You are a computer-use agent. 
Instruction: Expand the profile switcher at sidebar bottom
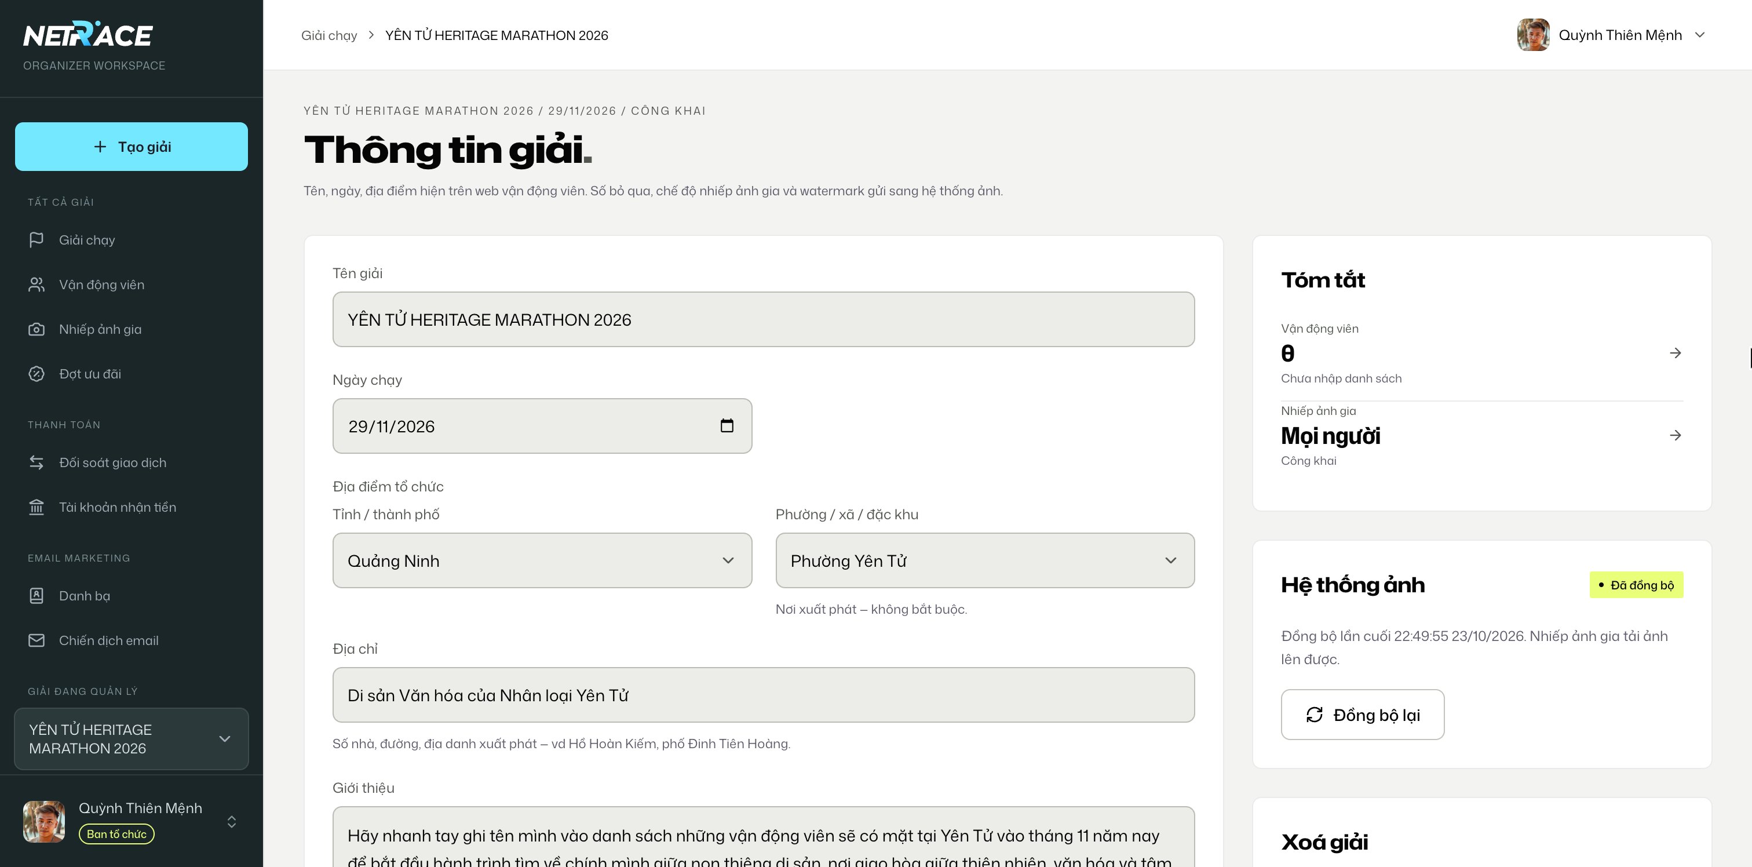pyautogui.click(x=231, y=821)
